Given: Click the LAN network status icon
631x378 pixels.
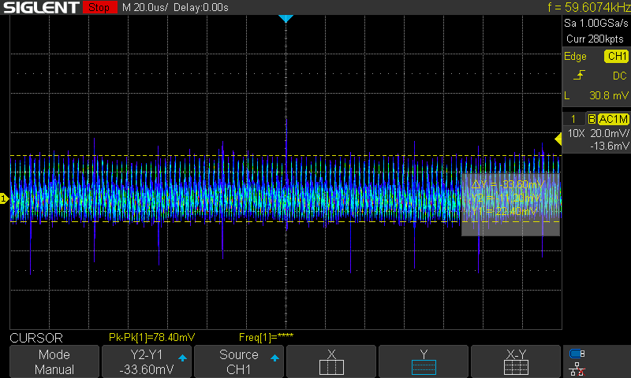Looking at the screenshot, I should pos(577,369).
